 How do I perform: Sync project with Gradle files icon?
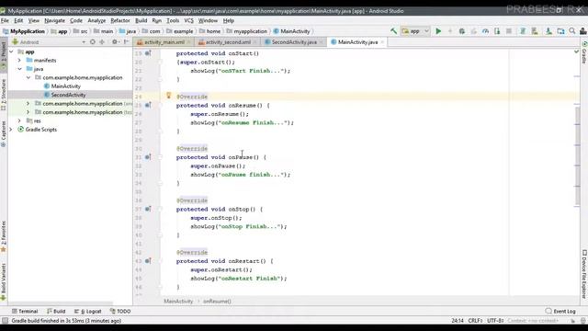523,31
